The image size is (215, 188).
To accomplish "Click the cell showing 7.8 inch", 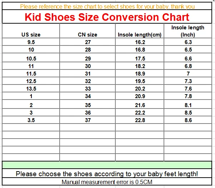I will pyautogui.click(x=188, y=96).
